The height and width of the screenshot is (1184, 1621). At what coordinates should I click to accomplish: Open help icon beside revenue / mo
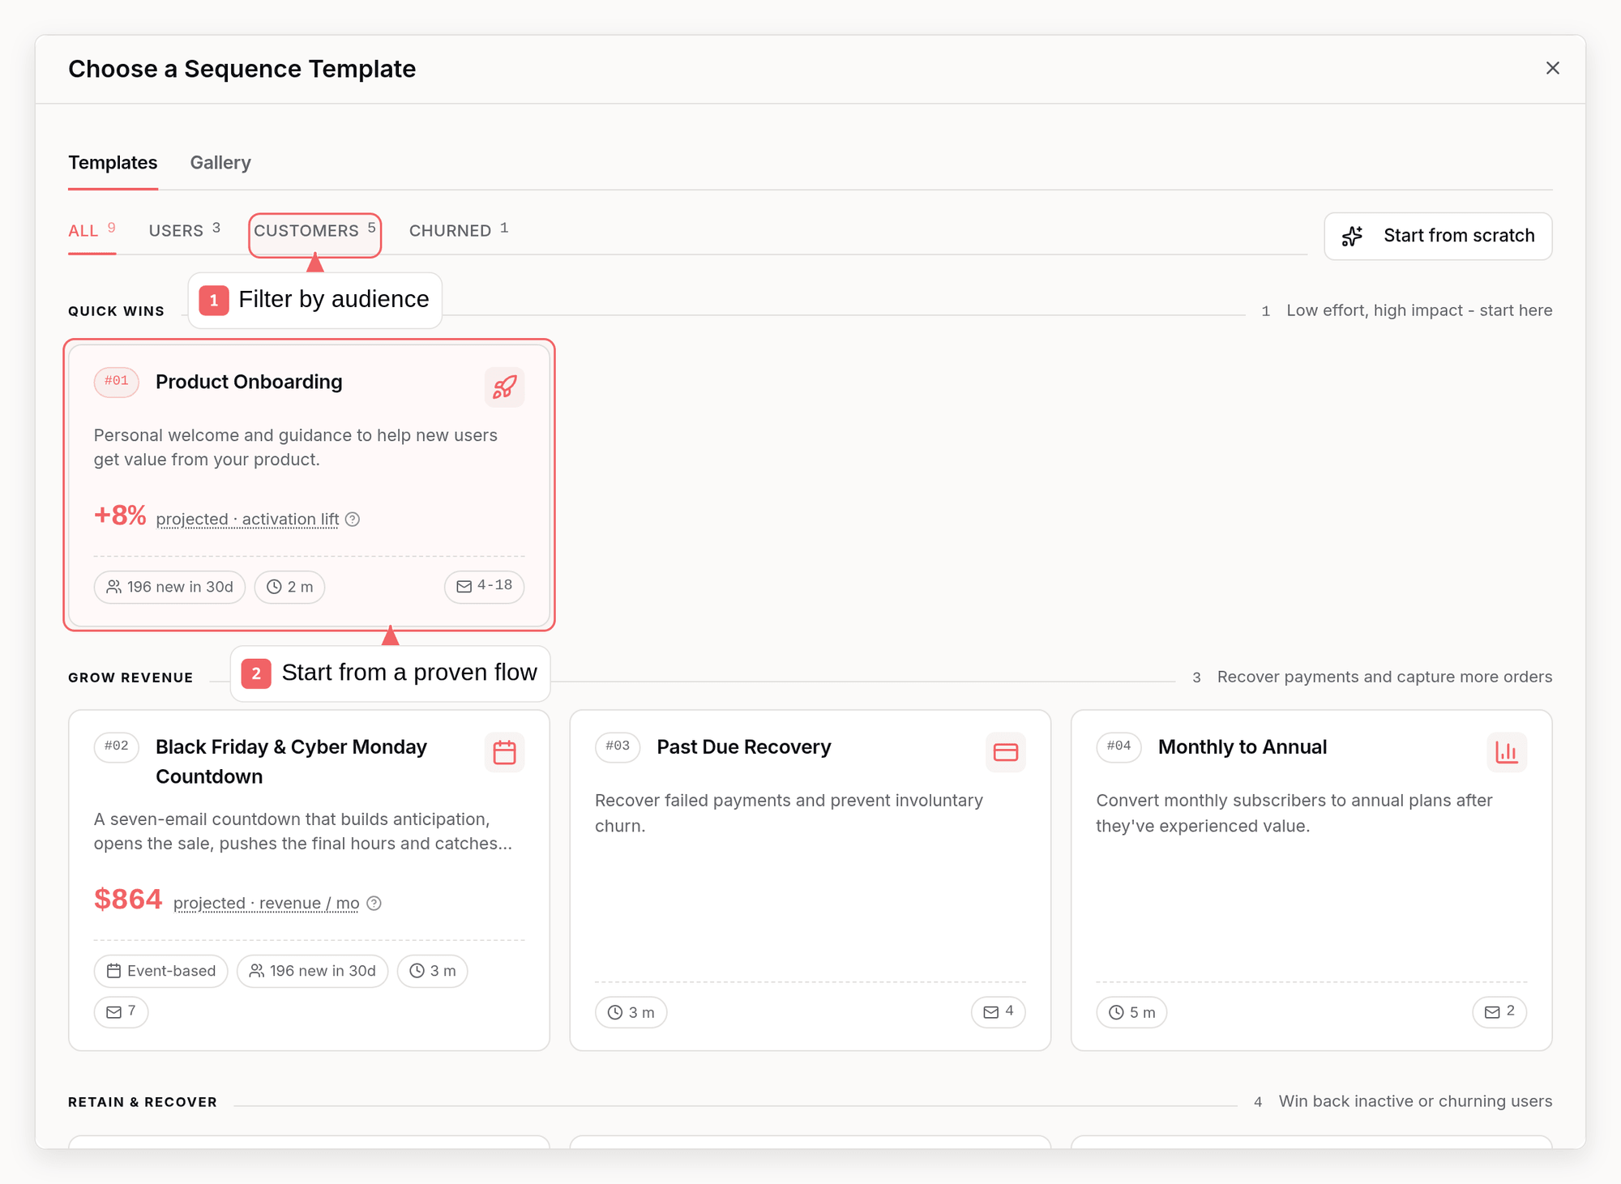click(x=374, y=904)
